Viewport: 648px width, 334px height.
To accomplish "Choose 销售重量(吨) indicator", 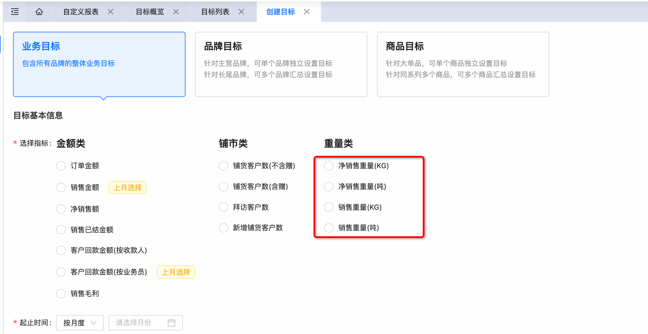I will [x=329, y=228].
